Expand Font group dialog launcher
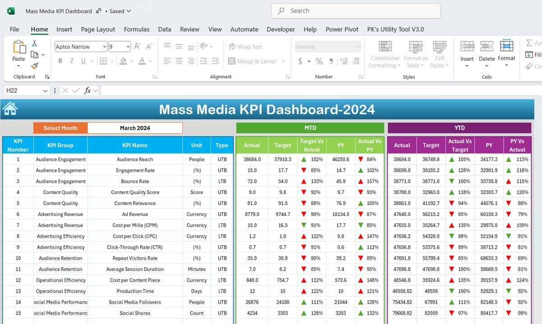Viewport: 542px width, 324px height. [154, 77]
